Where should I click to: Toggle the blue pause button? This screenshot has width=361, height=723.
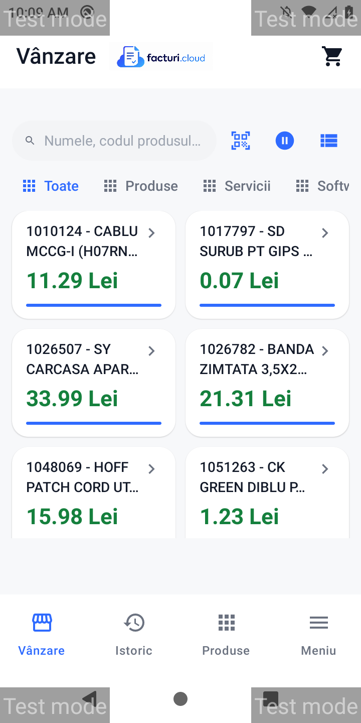285,141
